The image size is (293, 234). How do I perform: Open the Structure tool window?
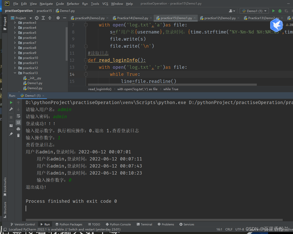point(5,210)
